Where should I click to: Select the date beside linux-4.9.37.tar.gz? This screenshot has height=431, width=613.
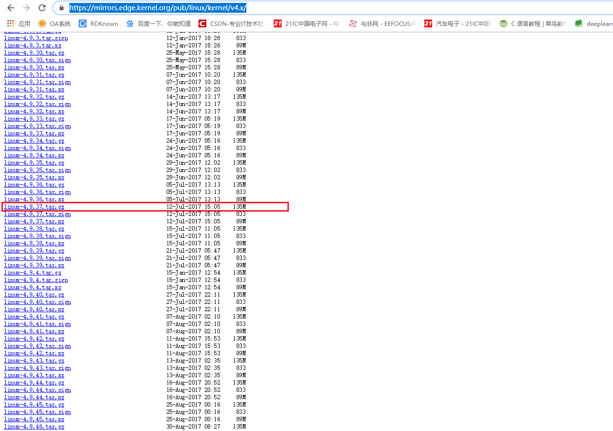coord(193,207)
